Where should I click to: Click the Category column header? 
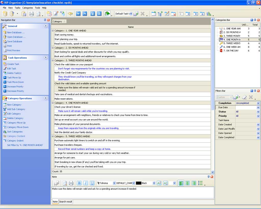point(58,21)
